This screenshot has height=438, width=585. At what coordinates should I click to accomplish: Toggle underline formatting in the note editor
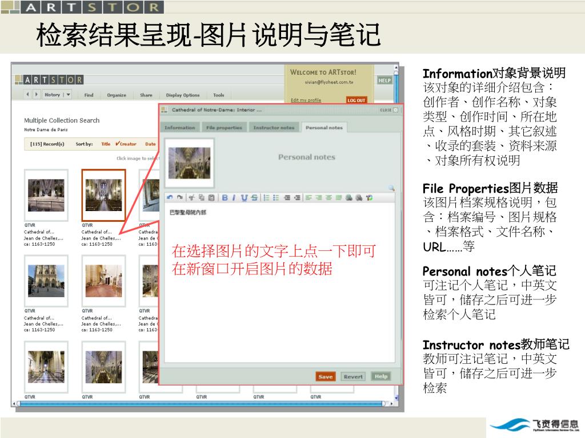click(x=244, y=197)
